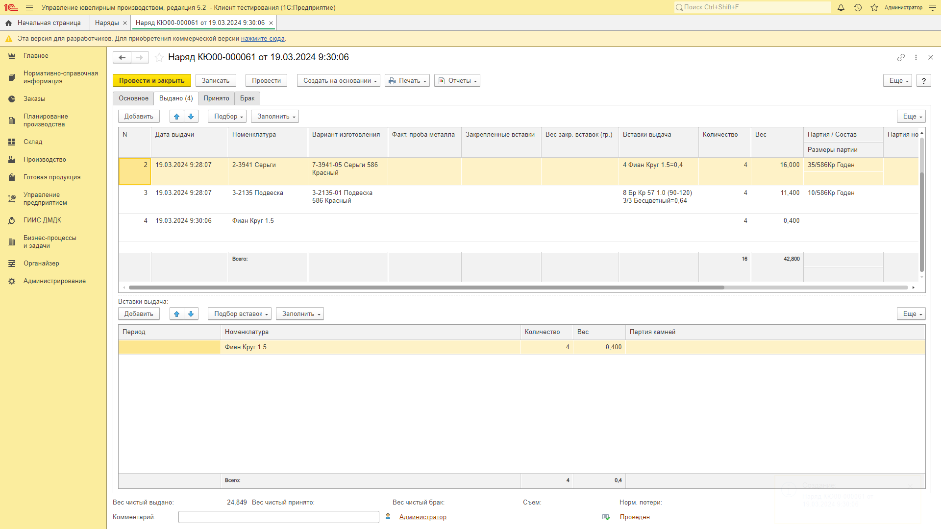Open history clock icon
This screenshot has height=529, width=941.
(x=858, y=7)
